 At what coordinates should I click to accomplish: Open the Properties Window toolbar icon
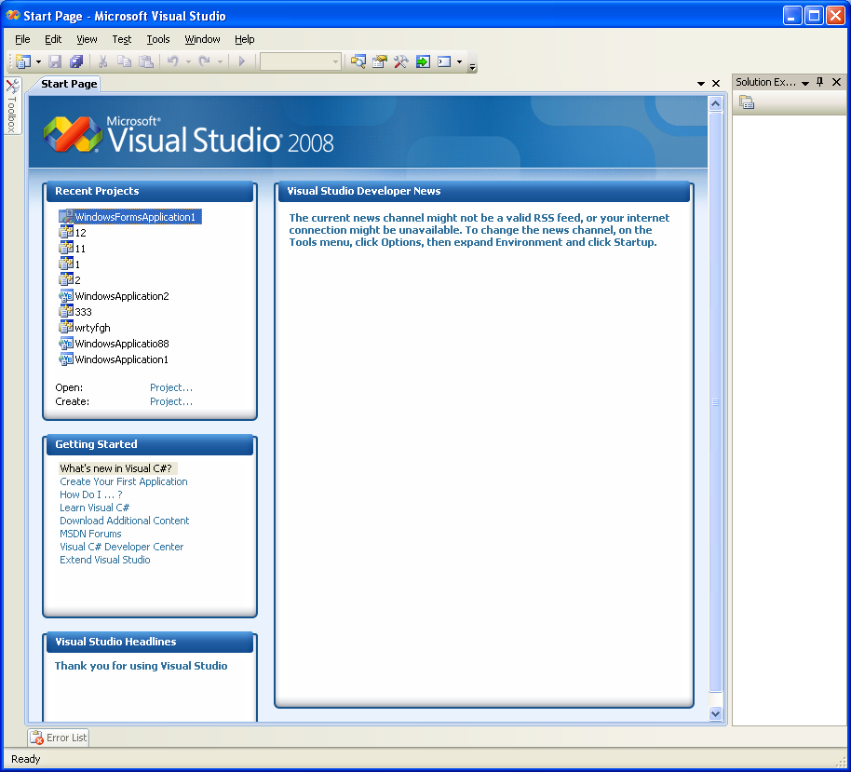tap(379, 61)
